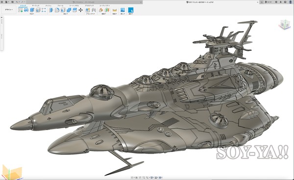Switch to the Sheet Metal tab

point(74,5)
